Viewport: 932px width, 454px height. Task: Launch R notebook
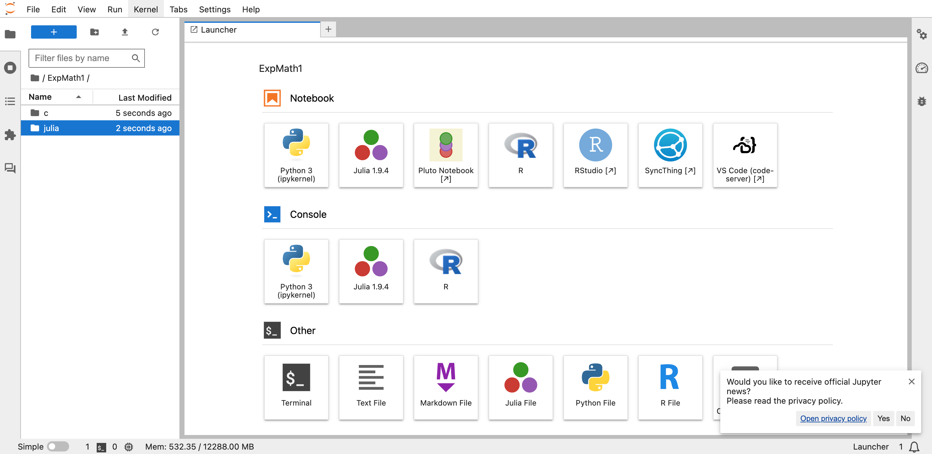pos(521,155)
